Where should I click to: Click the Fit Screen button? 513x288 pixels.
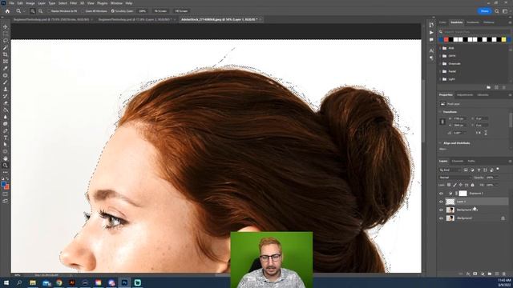tap(160, 11)
